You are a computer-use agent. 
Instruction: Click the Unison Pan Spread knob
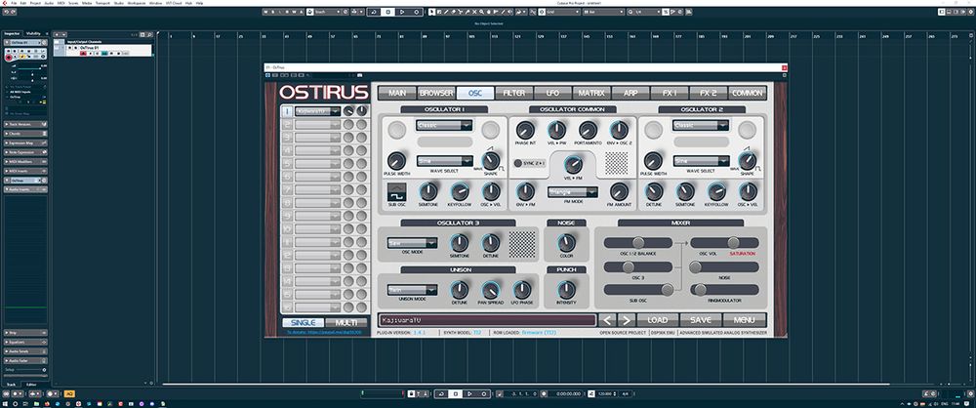coord(491,290)
